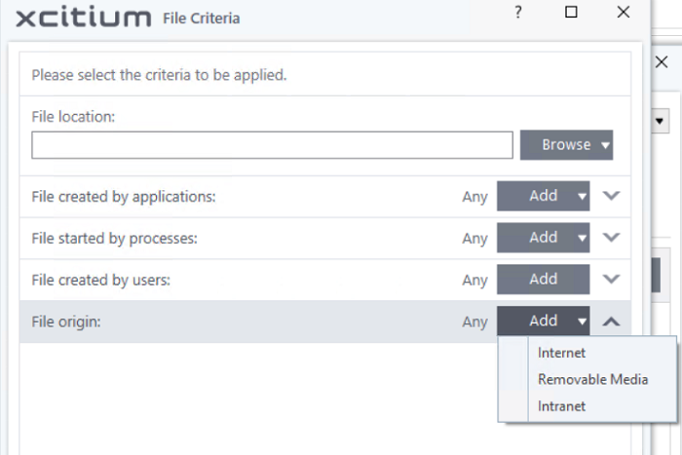Screen dimensions: 682x455
Task: Click the File location text field
Action: (272, 145)
